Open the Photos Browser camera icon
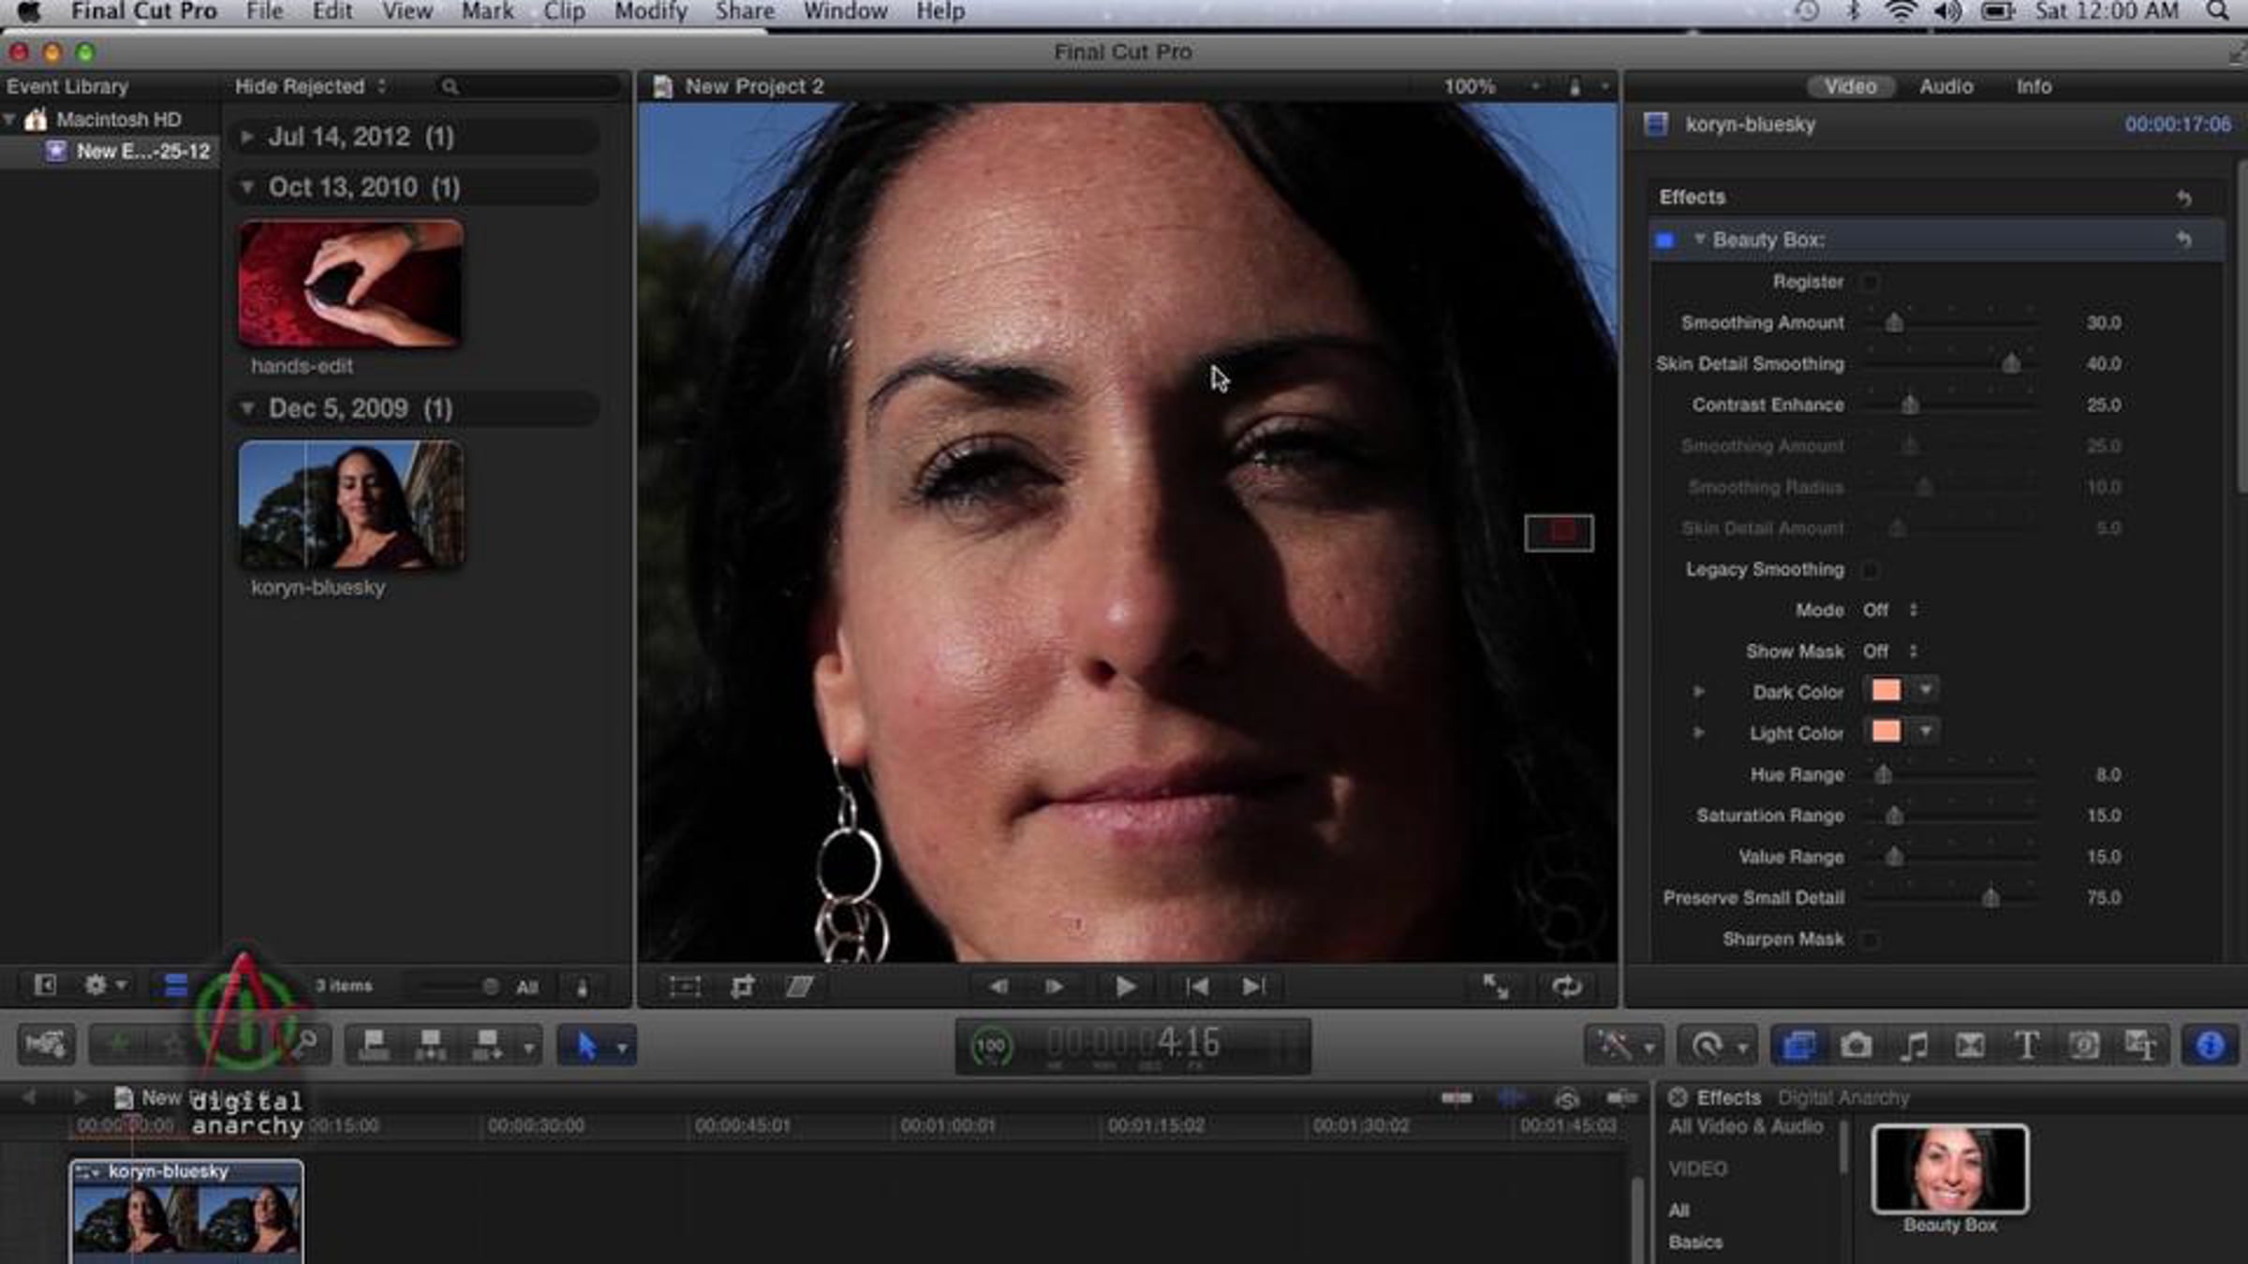Image resolution: width=2248 pixels, height=1264 pixels. tap(1856, 1045)
